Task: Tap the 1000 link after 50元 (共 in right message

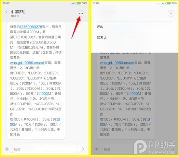Action: [134, 94]
